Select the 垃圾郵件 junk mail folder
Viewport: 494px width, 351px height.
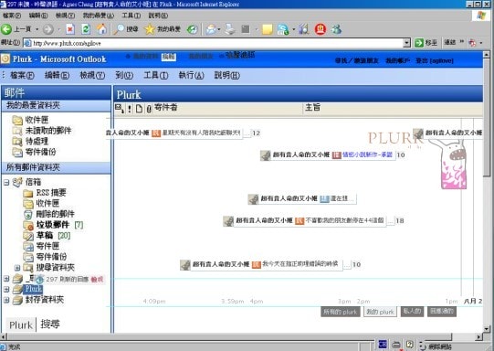pos(53,225)
